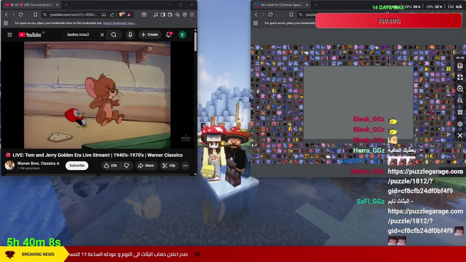Viewport: 466px width, 262px height.
Task: Click the YouTube search magnifier button
Action: 114,35
